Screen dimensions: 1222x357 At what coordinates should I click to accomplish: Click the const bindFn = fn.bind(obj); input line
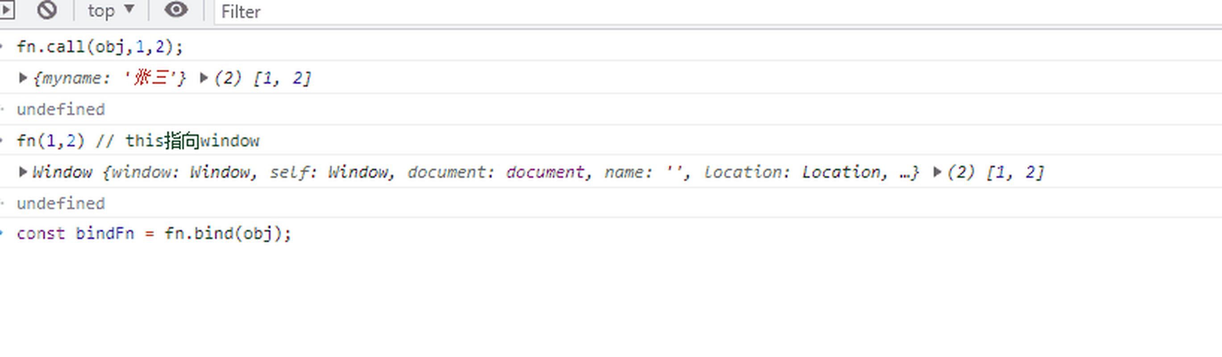tap(154, 234)
